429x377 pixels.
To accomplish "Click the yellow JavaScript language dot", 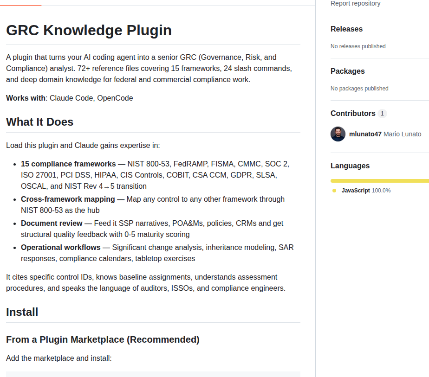I will point(334,191).
